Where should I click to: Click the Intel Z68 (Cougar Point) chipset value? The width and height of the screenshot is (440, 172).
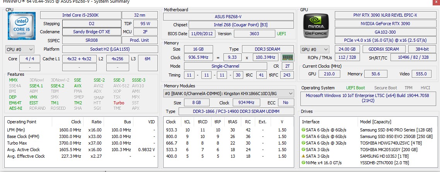coord(241,25)
